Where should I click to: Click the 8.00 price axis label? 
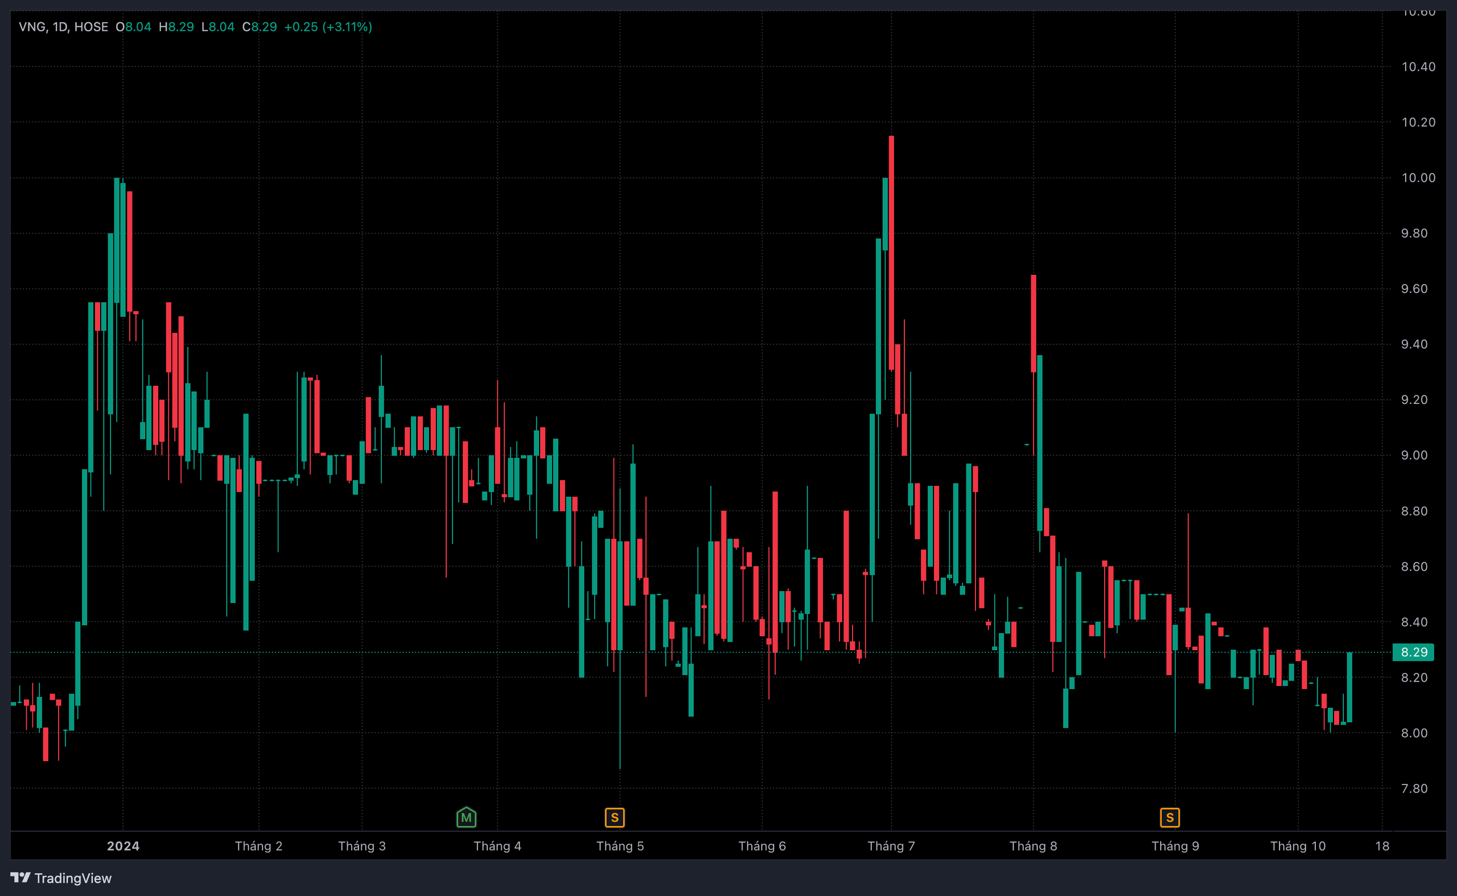pos(1414,733)
